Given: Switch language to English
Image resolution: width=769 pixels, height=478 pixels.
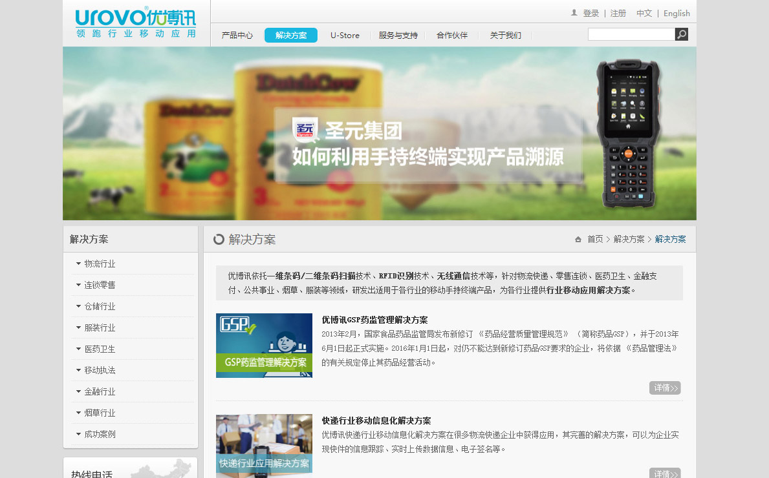Looking at the screenshot, I should coord(677,13).
